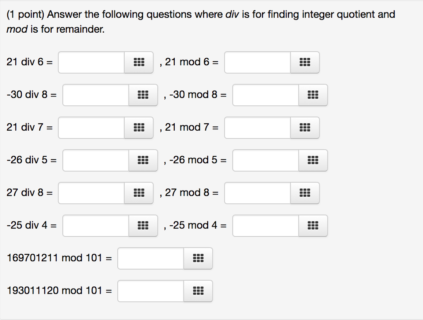
Task: Open equation editor for 193011120 mod 101
Action: point(198,291)
